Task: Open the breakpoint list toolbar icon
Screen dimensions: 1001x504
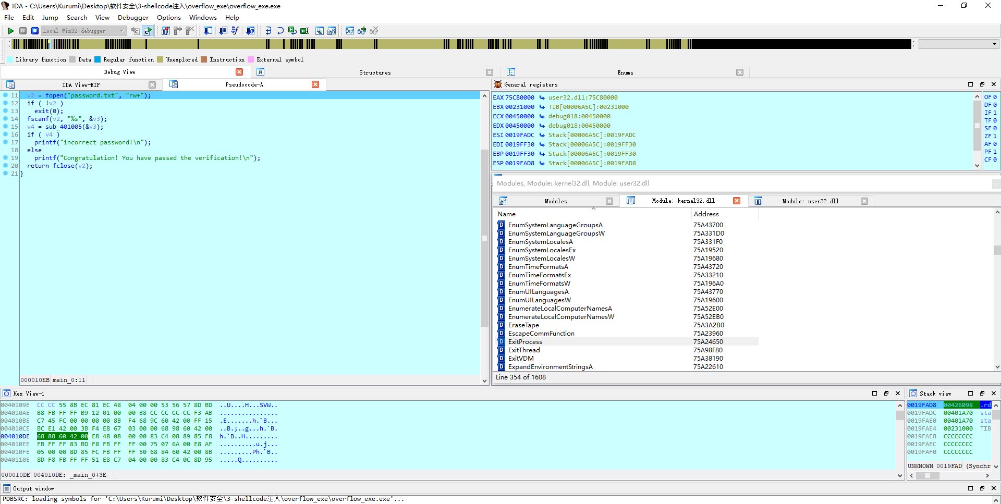Action: coord(165,31)
